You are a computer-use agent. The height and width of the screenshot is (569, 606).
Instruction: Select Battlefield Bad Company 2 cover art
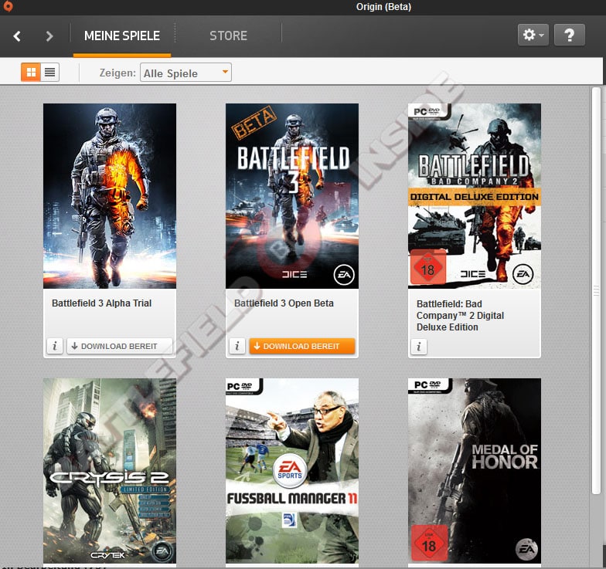pos(475,196)
